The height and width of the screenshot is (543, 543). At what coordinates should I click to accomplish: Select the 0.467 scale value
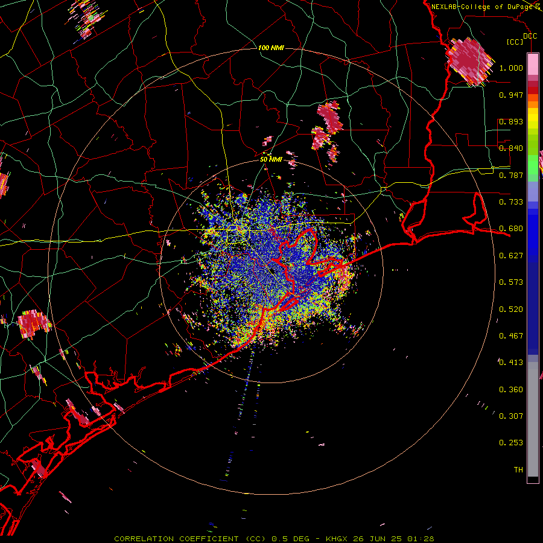511,336
